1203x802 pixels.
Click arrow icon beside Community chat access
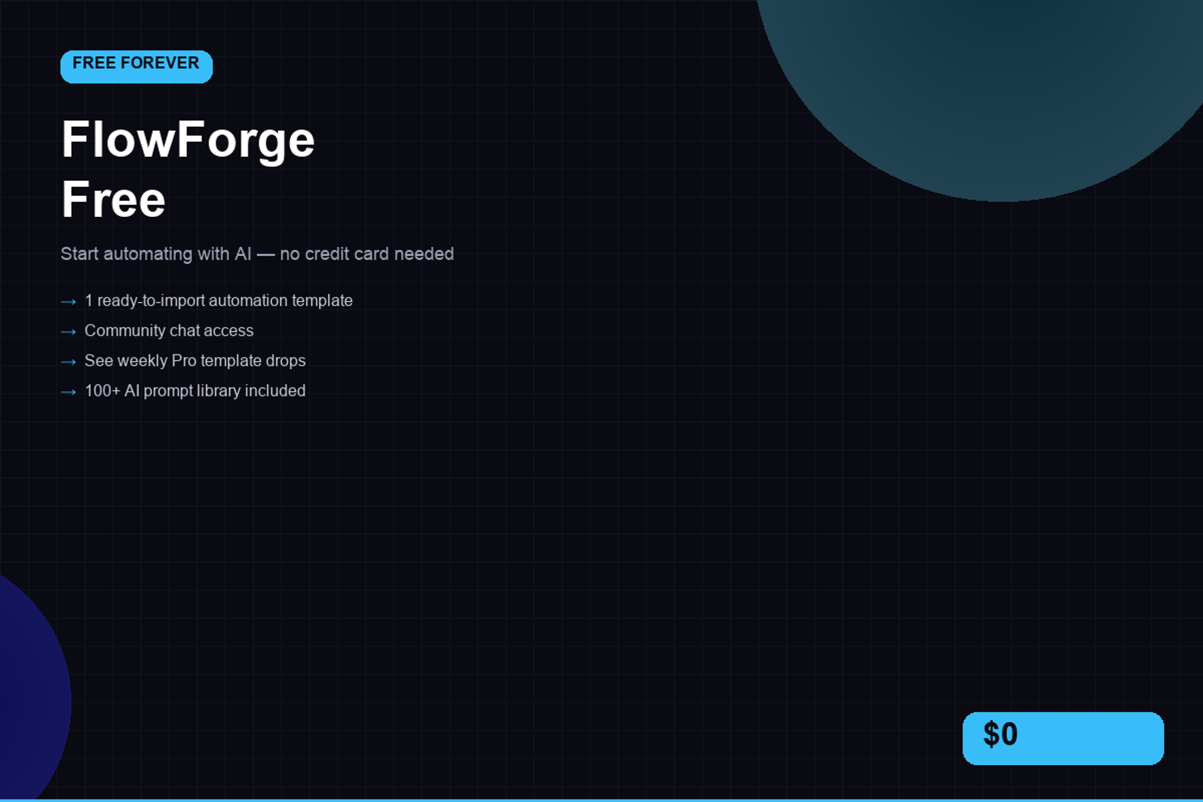69,332
